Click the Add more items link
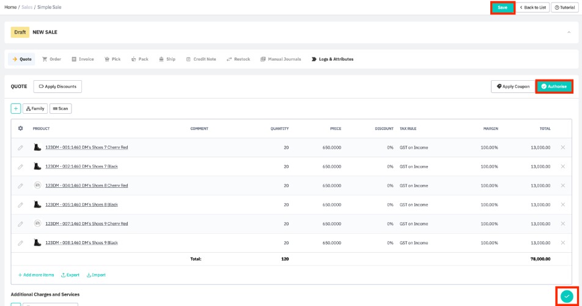582x306 pixels. click(x=36, y=275)
